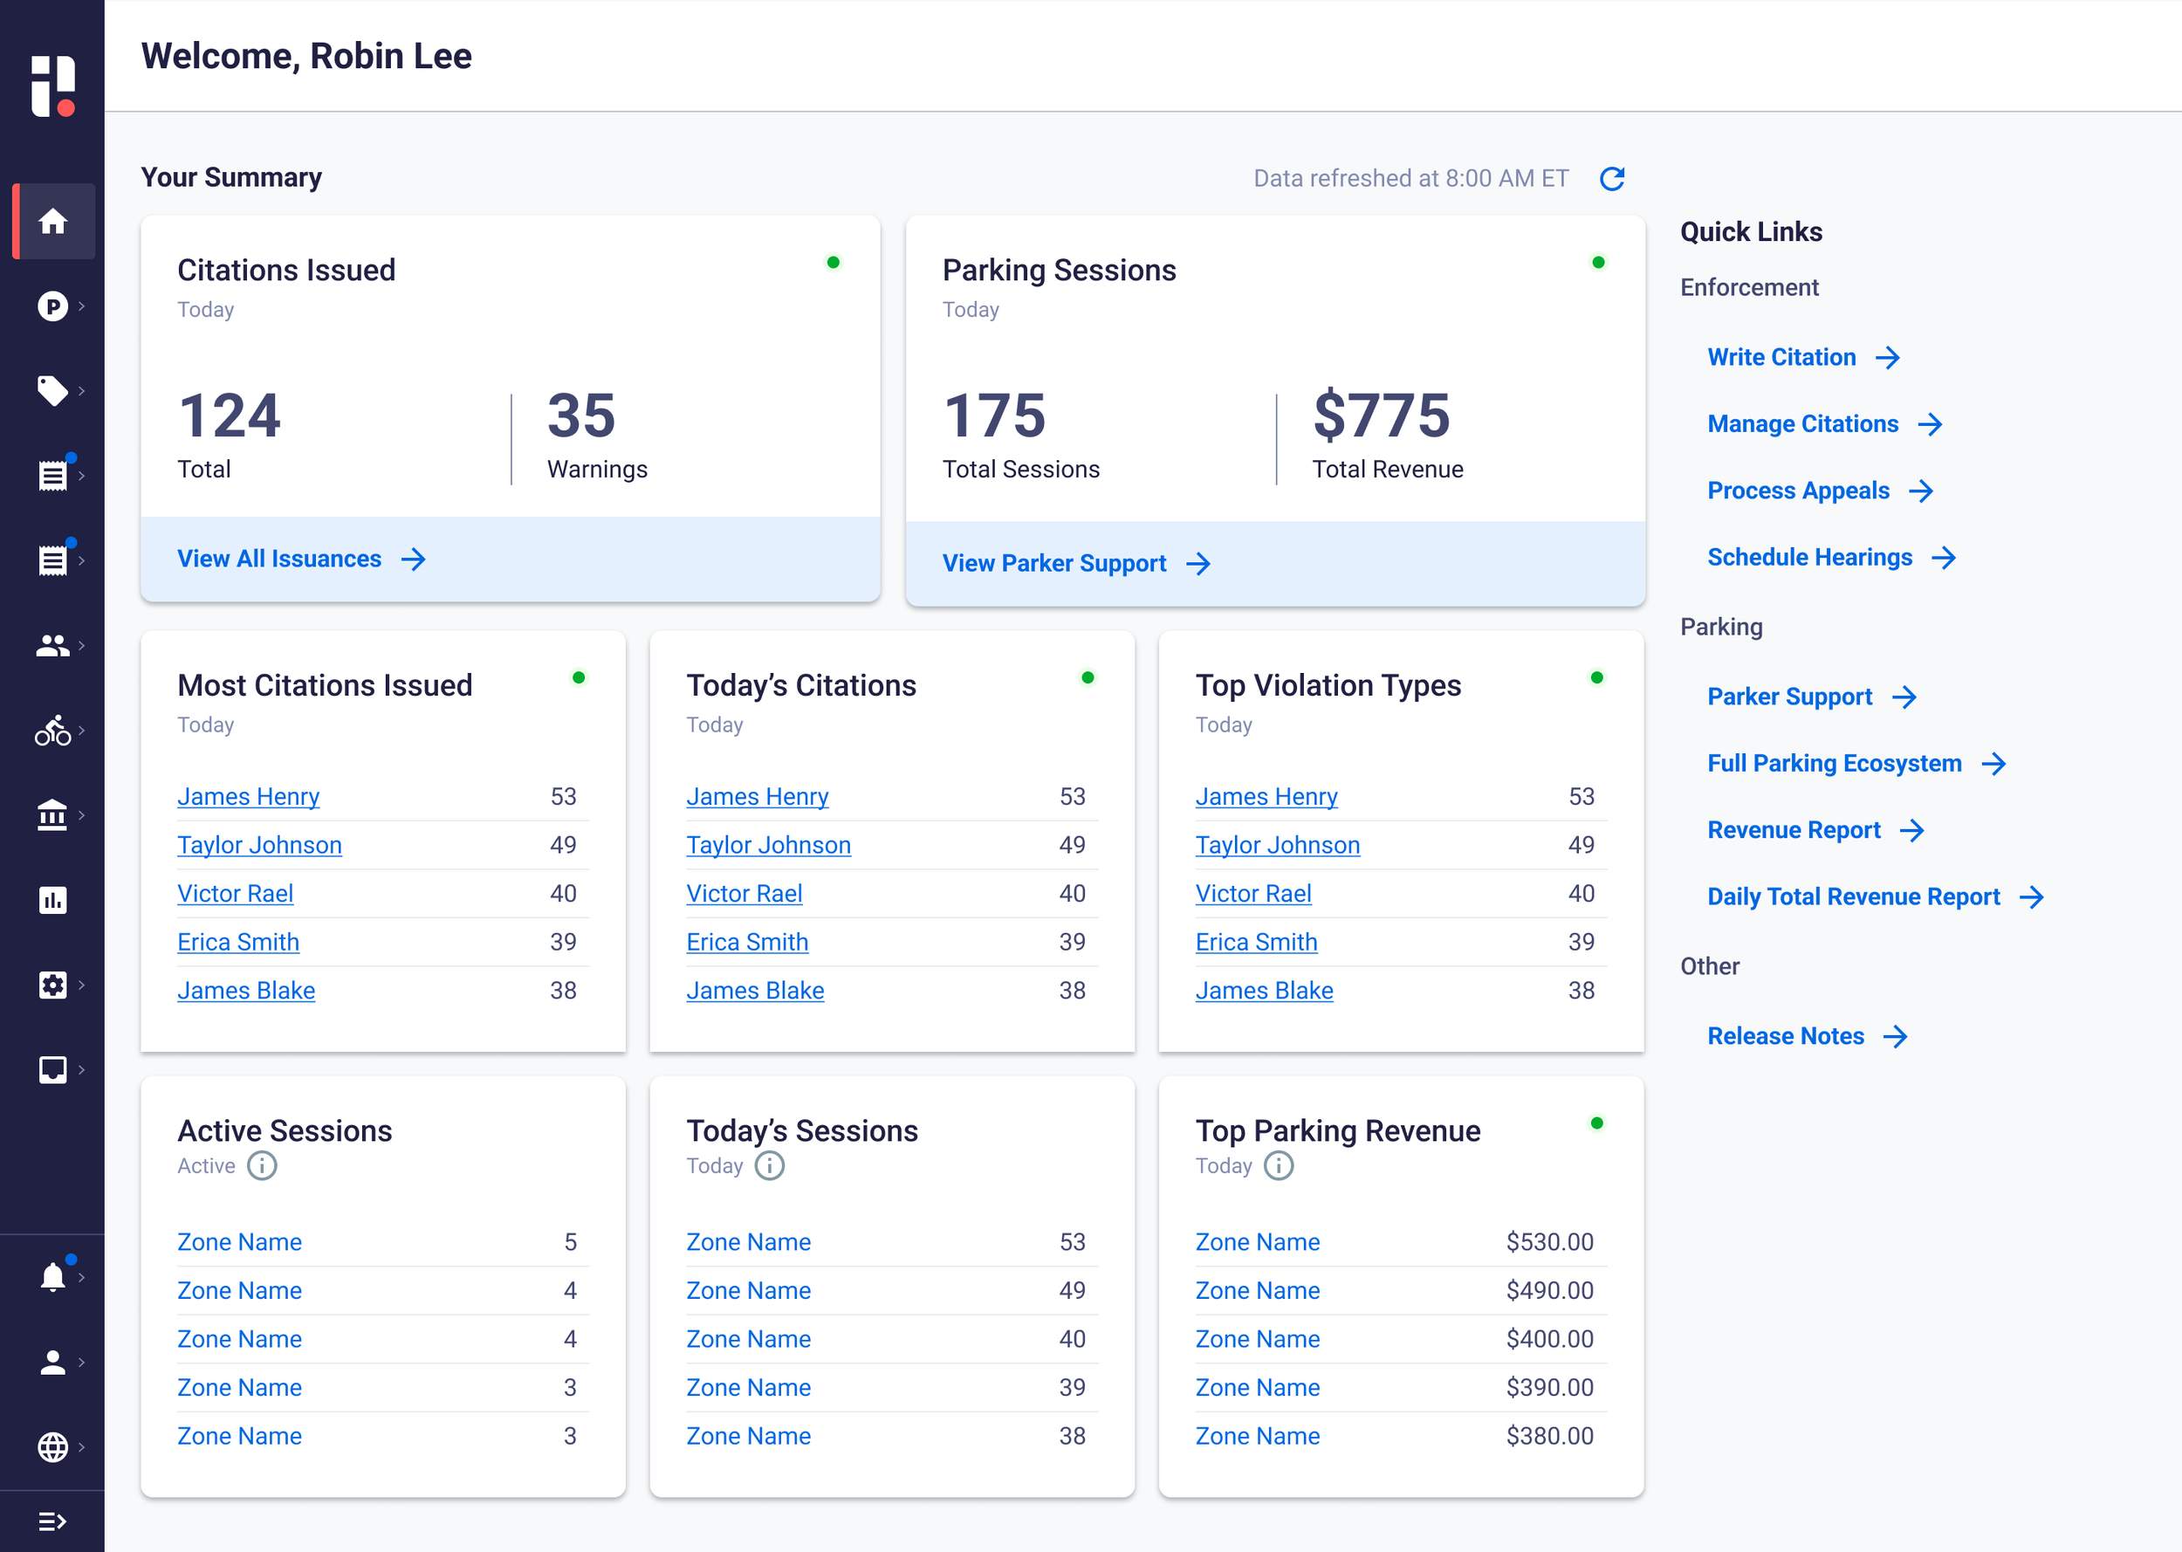Expand chevron beside users group icon
2182x1552 pixels.
tap(82, 646)
